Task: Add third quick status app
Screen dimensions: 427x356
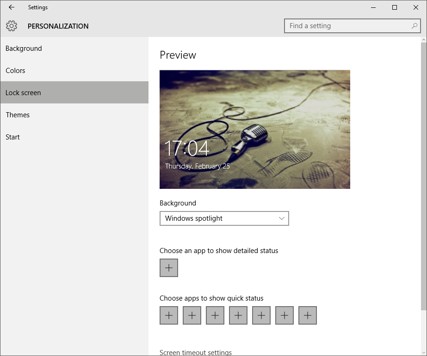Action: tap(215, 315)
